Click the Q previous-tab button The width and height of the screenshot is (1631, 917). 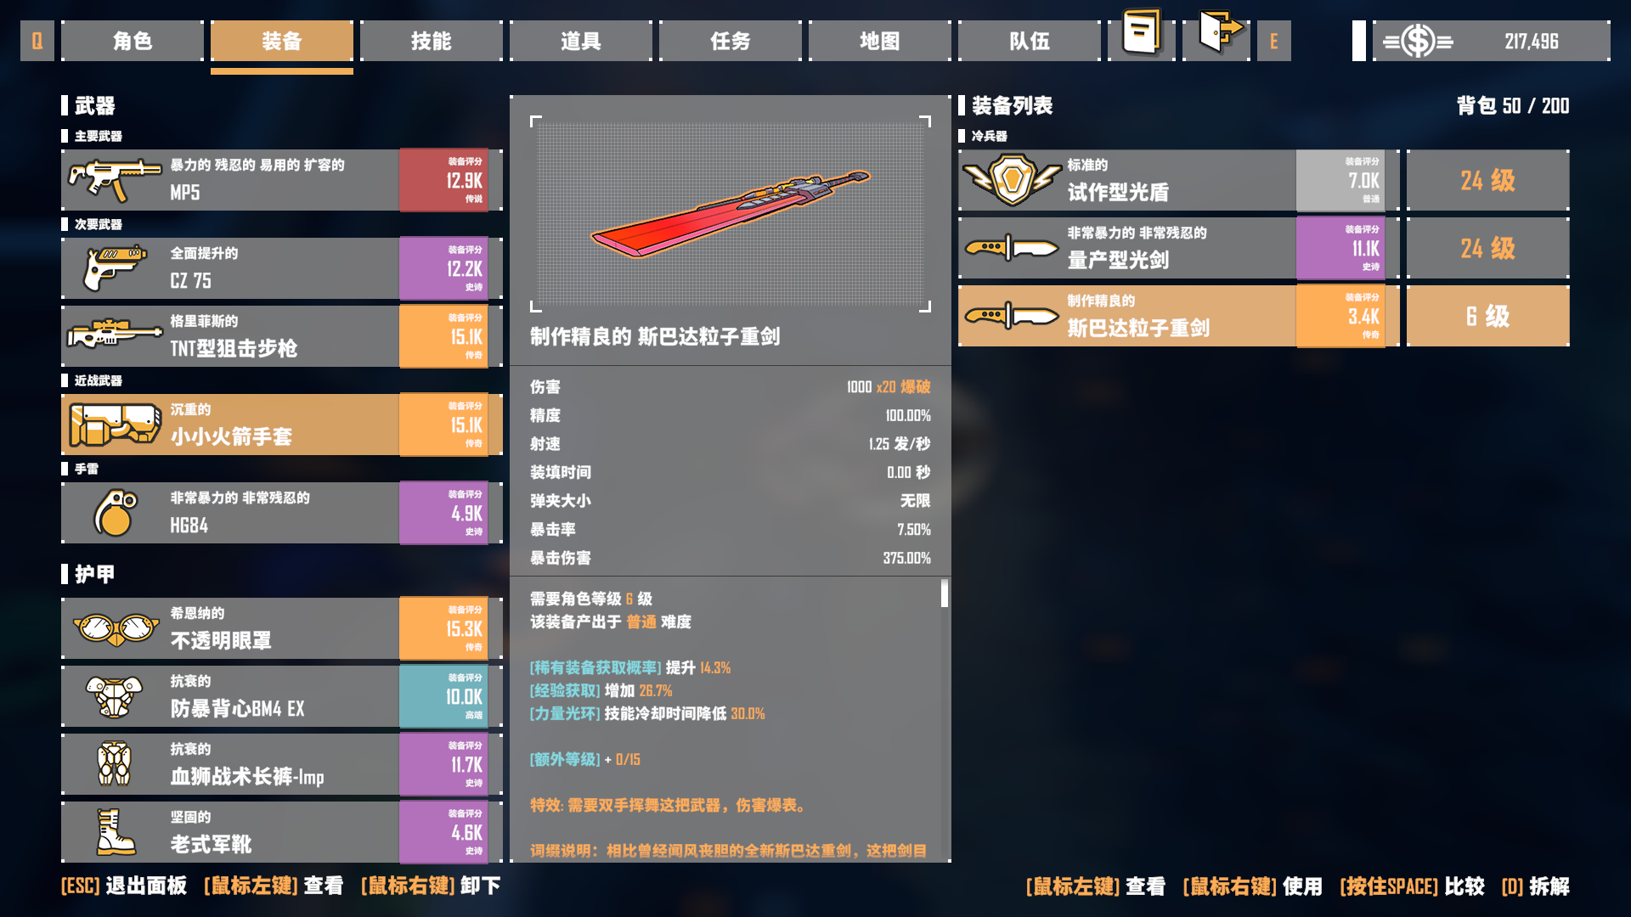[x=37, y=41]
